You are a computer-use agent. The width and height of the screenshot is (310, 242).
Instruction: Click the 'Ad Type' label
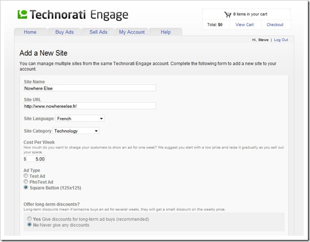tap(32, 170)
